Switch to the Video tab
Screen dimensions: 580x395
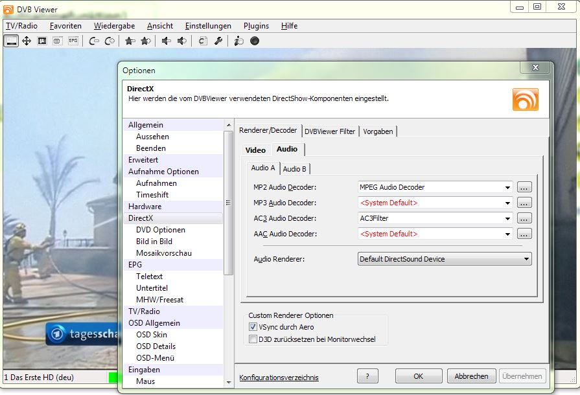(x=255, y=150)
